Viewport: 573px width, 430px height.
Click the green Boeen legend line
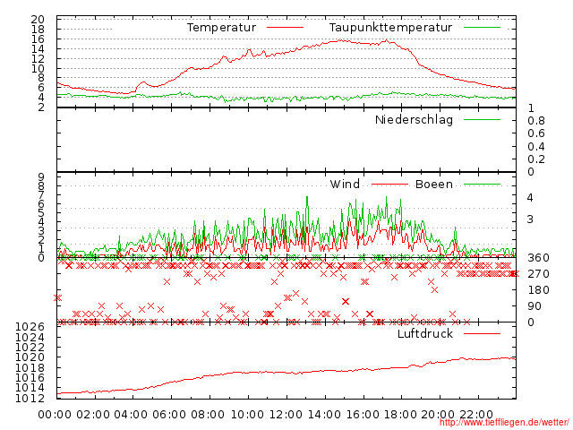tap(482, 185)
